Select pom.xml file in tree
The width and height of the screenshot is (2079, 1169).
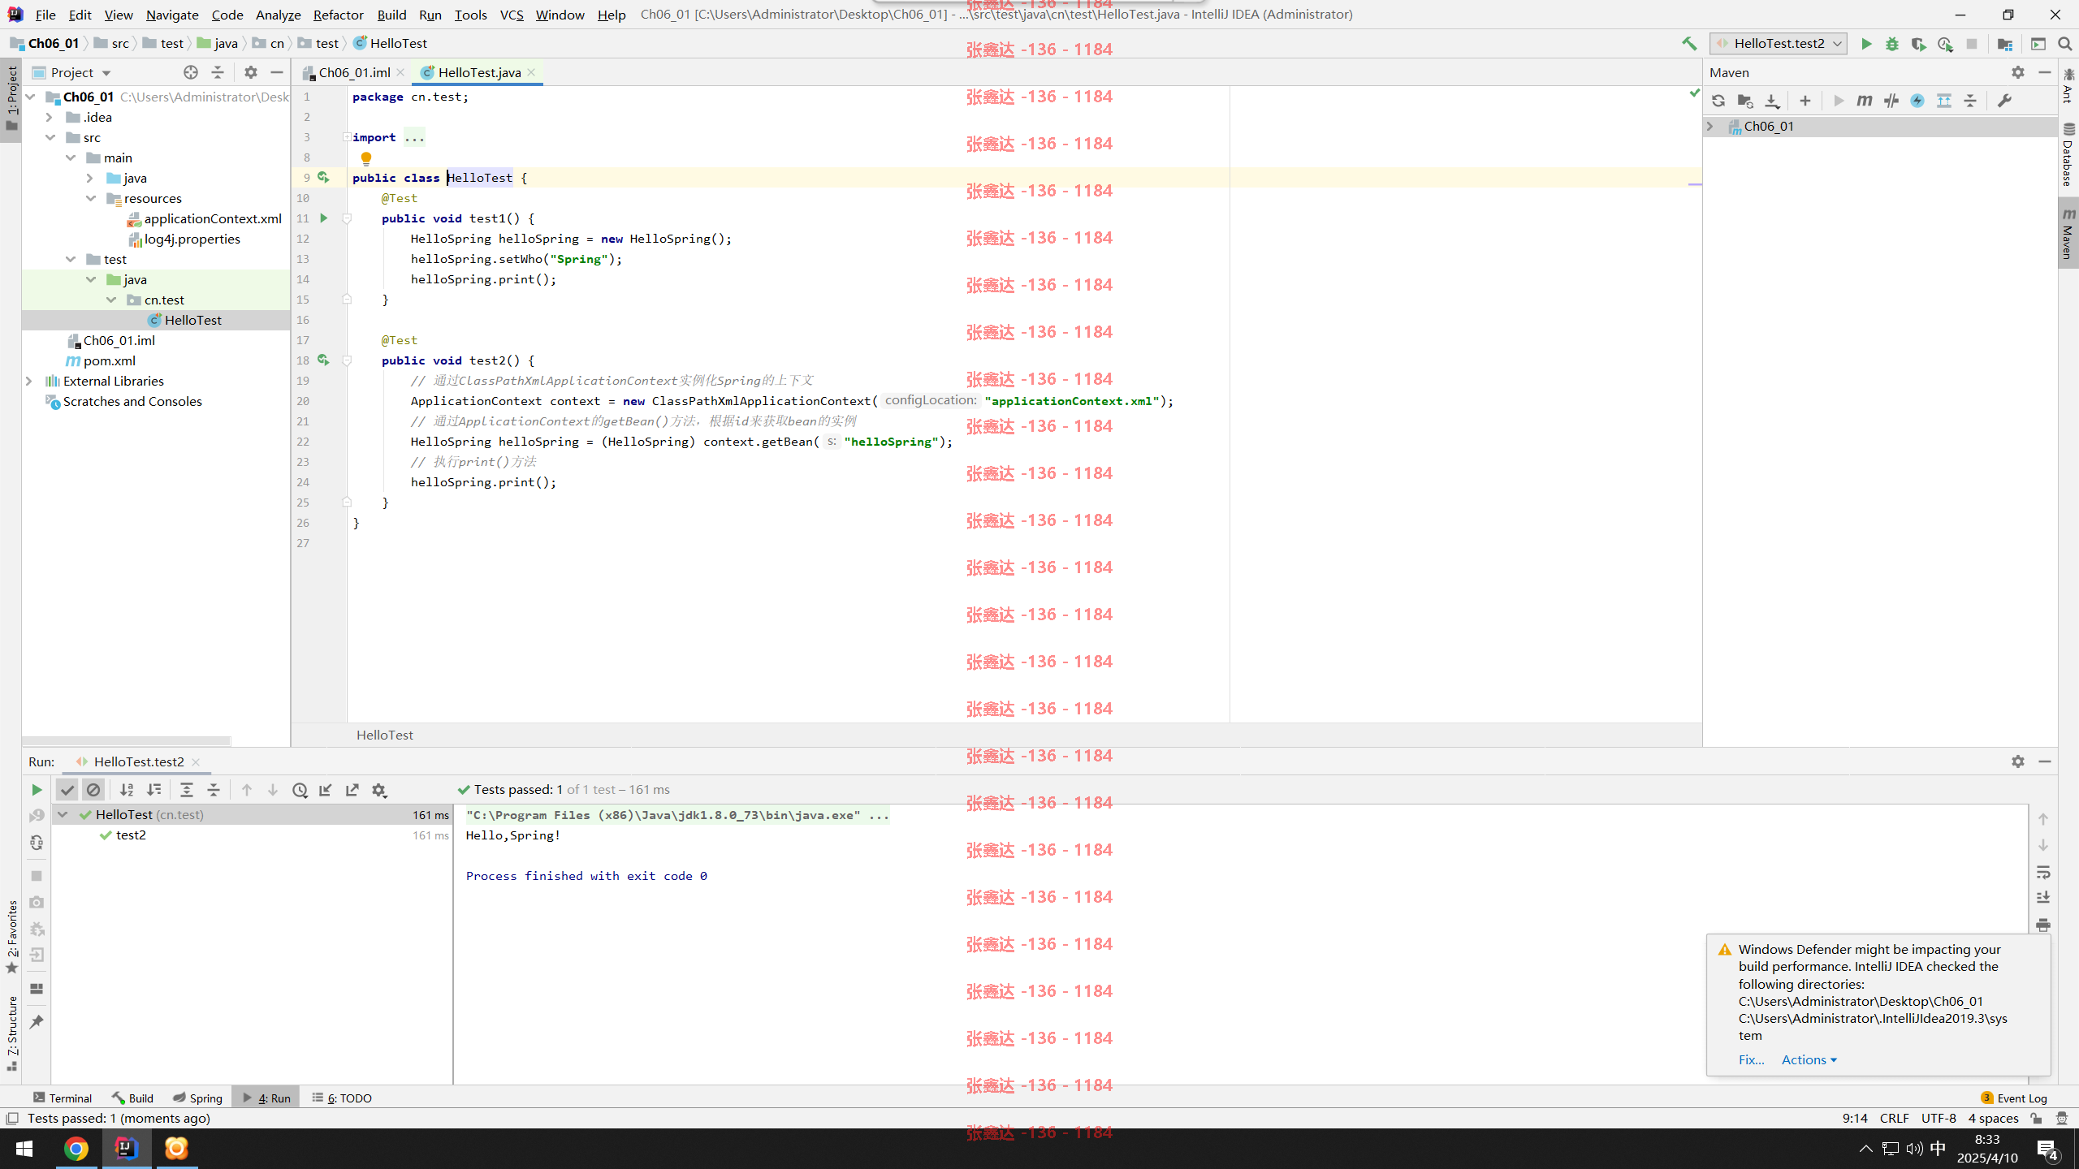[x=101, y=360]
